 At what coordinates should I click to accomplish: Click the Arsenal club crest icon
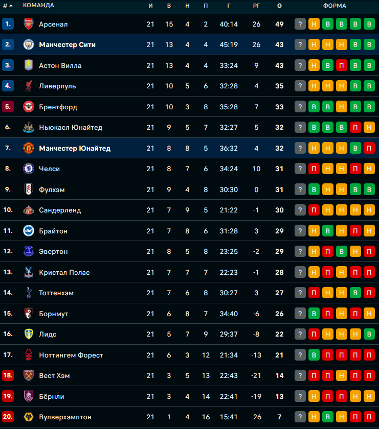29,24
